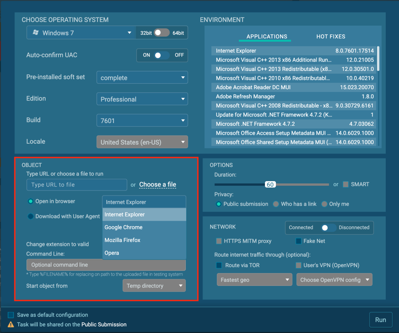Open the Edition dropdown showing Professional
399x333 pixels.
click(x=142, y=99)
